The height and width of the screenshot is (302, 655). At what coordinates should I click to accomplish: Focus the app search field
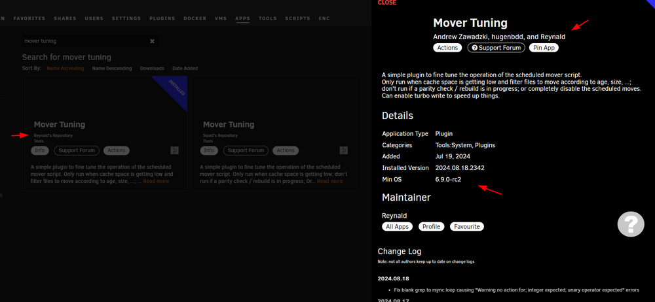point(86,41)
